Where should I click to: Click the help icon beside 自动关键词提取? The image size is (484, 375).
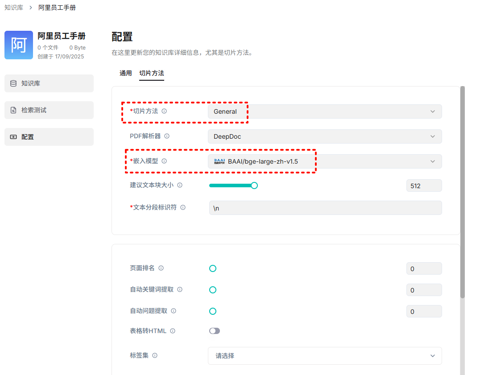(180, 289)
